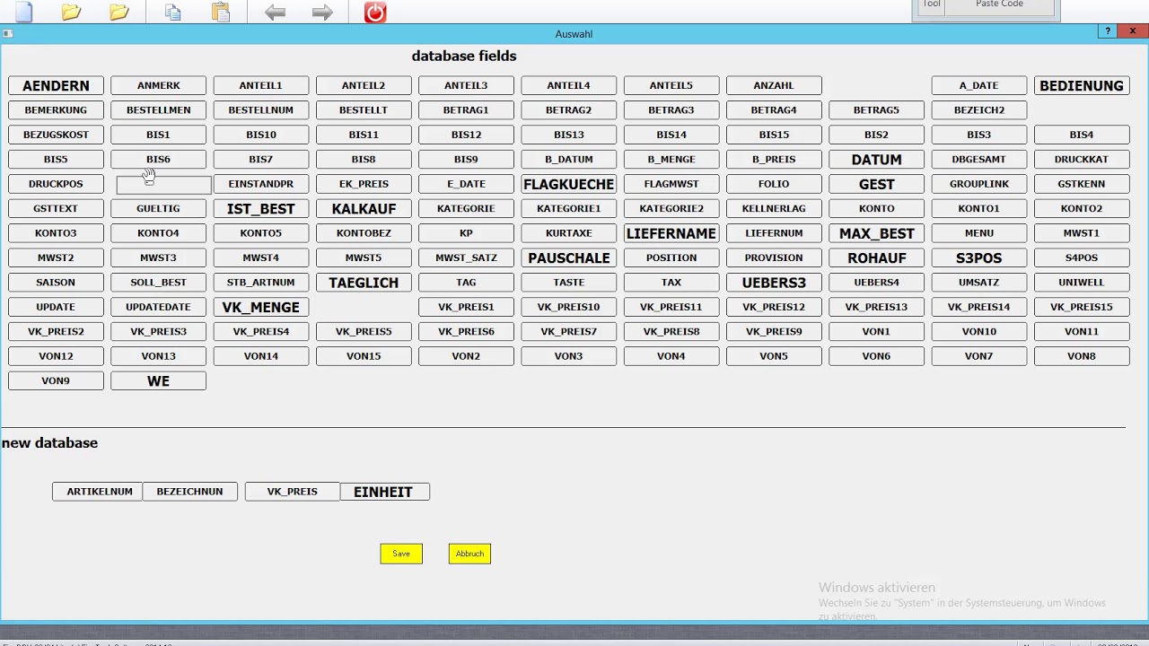Select BEZEICHNUN in the new database row
This screenshot has width=1149, height=646.
pos(189,492)
